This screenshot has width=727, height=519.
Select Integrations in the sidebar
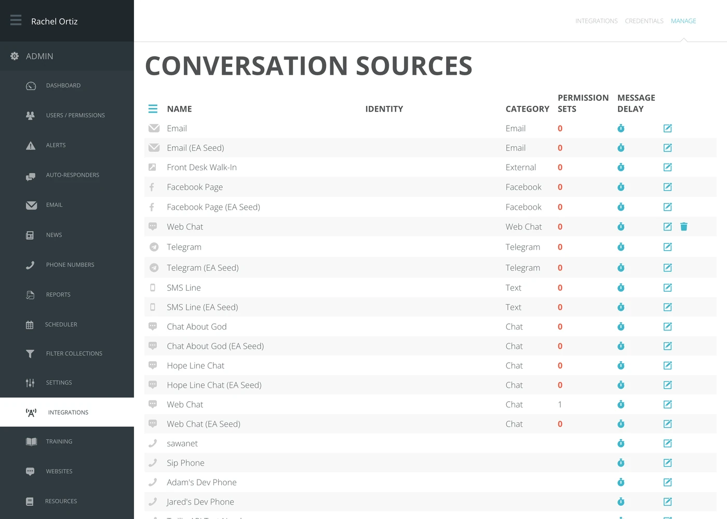click(x=67, y=412)
